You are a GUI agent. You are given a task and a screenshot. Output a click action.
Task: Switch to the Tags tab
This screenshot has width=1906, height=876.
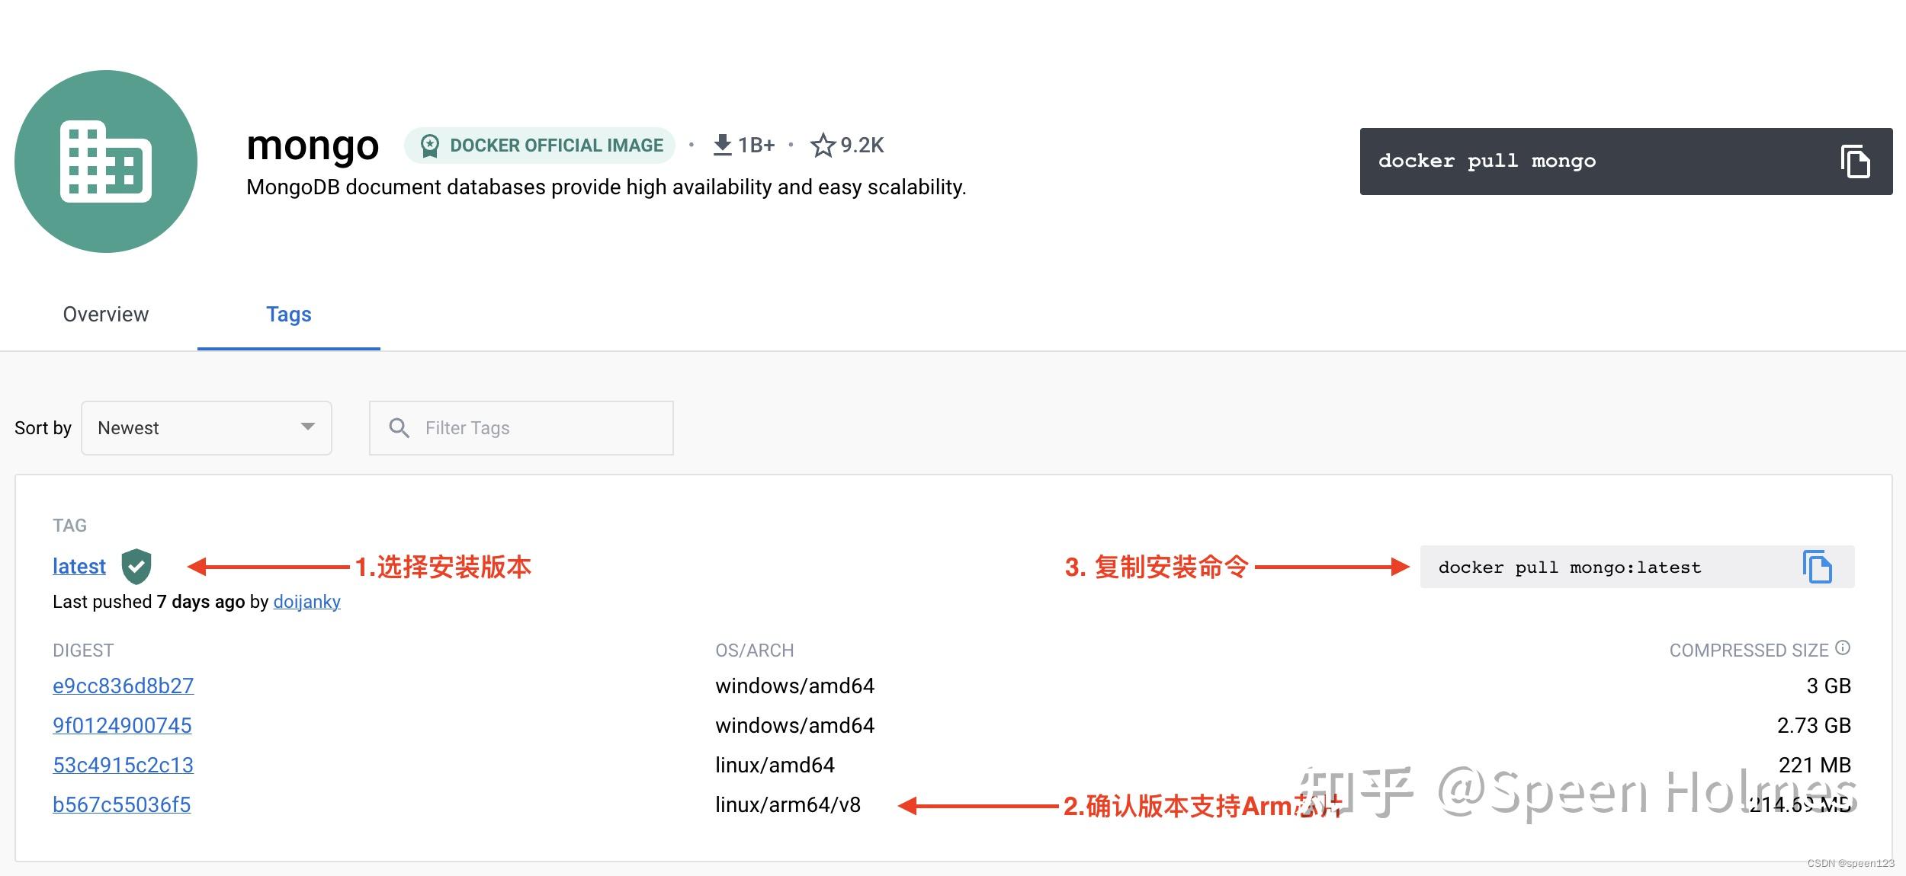pyautogui.click(x=288, y=314)
